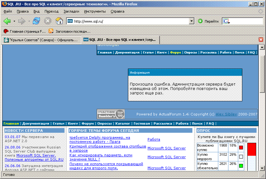Open the Главная страница F... bookmark
The width and height of the screenshot is (266, 179).
coord(25,31)
